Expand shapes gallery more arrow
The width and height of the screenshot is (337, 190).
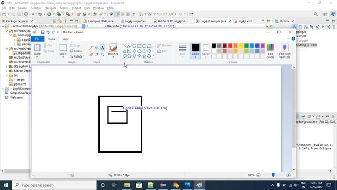154,56
